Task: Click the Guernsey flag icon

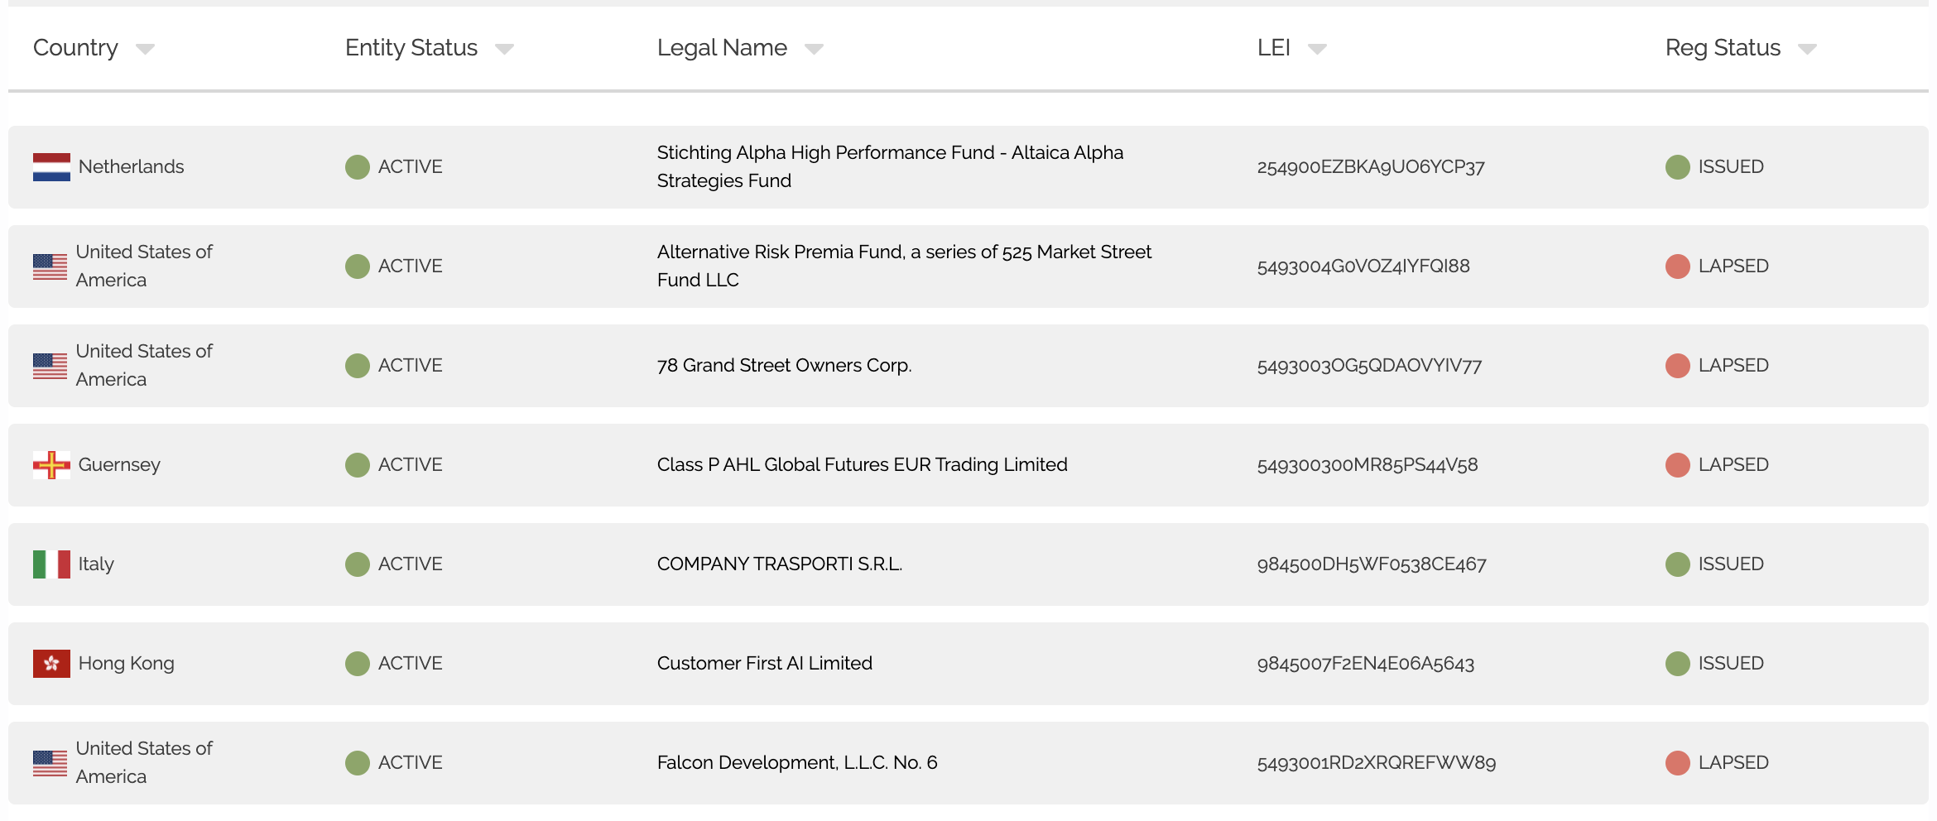Action: click(x=51, y=465)
